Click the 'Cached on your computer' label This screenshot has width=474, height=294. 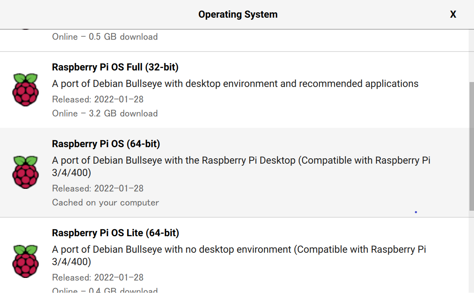pos(105,202)
